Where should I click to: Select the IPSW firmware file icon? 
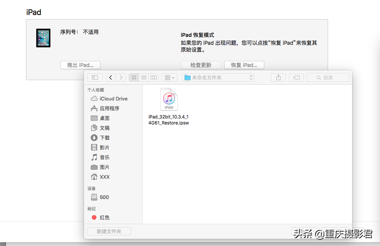click(169, 99)
